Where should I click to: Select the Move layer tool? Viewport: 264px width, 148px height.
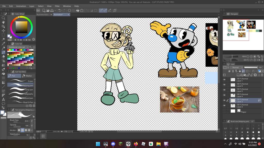3,31
